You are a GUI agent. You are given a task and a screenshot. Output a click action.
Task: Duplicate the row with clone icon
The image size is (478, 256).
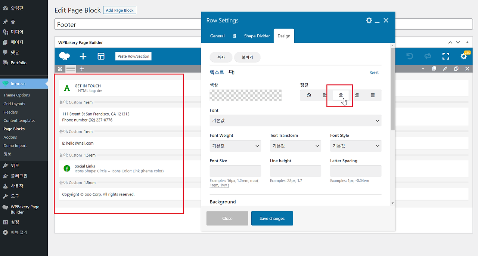(x=456, y=69)
